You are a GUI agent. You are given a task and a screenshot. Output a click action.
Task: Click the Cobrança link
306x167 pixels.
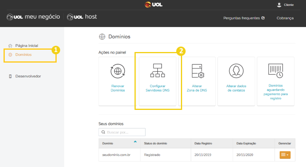pos(285,18)
